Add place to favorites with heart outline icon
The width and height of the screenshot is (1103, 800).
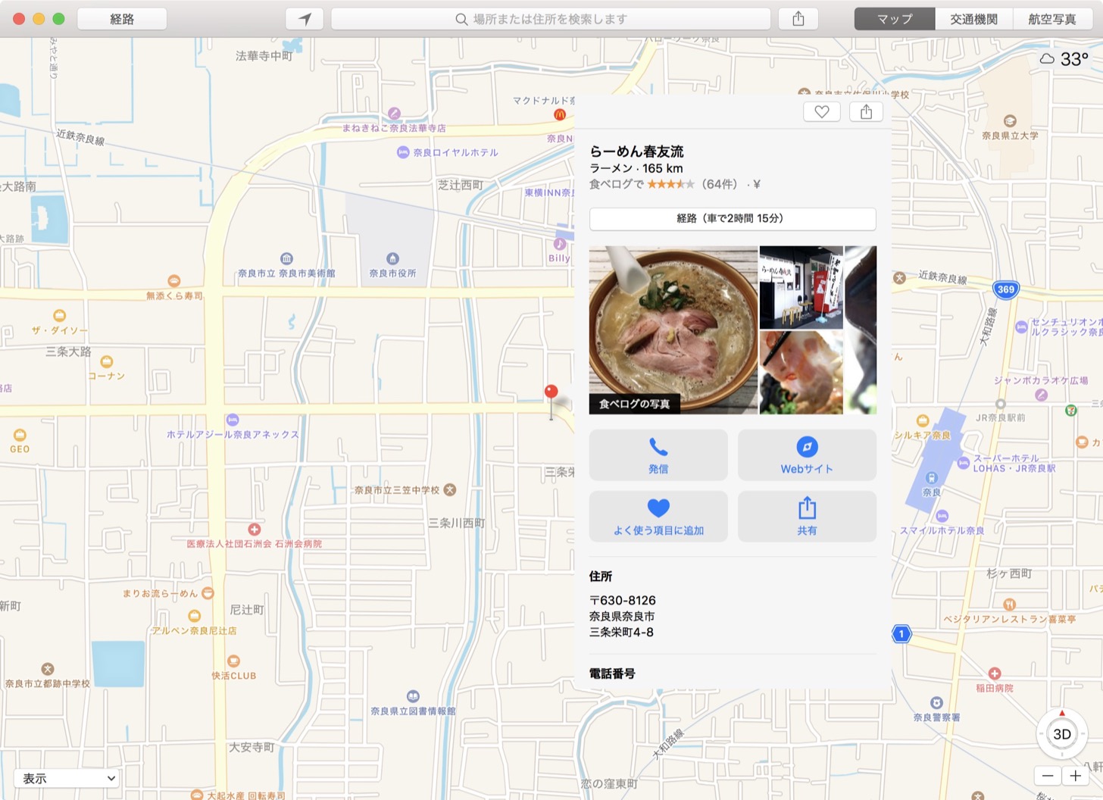click(x=822, y=112)
